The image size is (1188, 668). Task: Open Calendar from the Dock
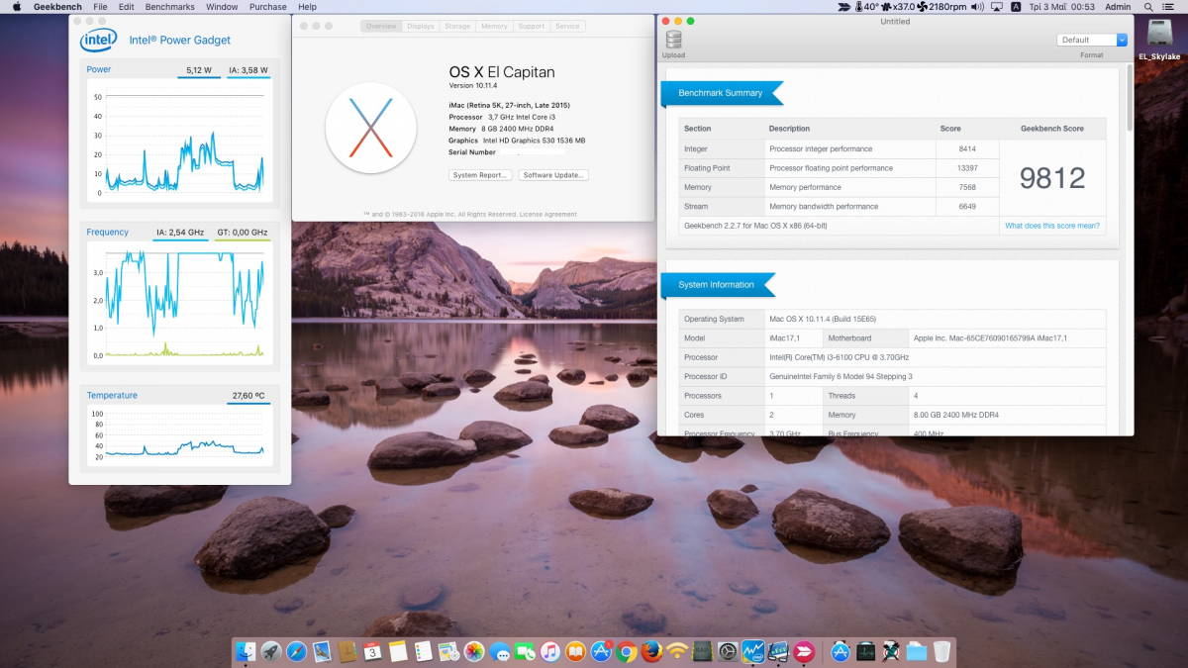(372, 651)
